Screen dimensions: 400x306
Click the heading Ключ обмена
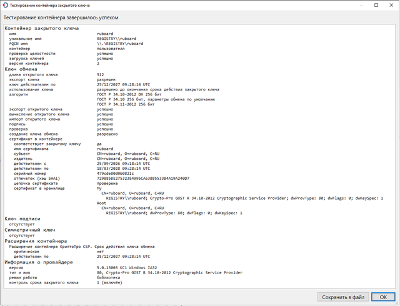[x=21, y=69]
